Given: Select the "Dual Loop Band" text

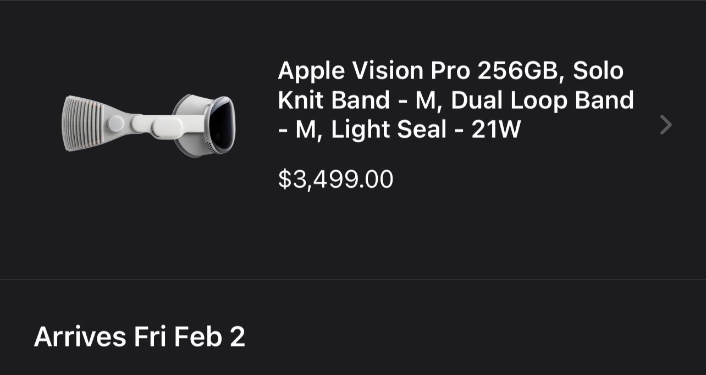Looking at the screenshot, I should (x=542, y=100).
